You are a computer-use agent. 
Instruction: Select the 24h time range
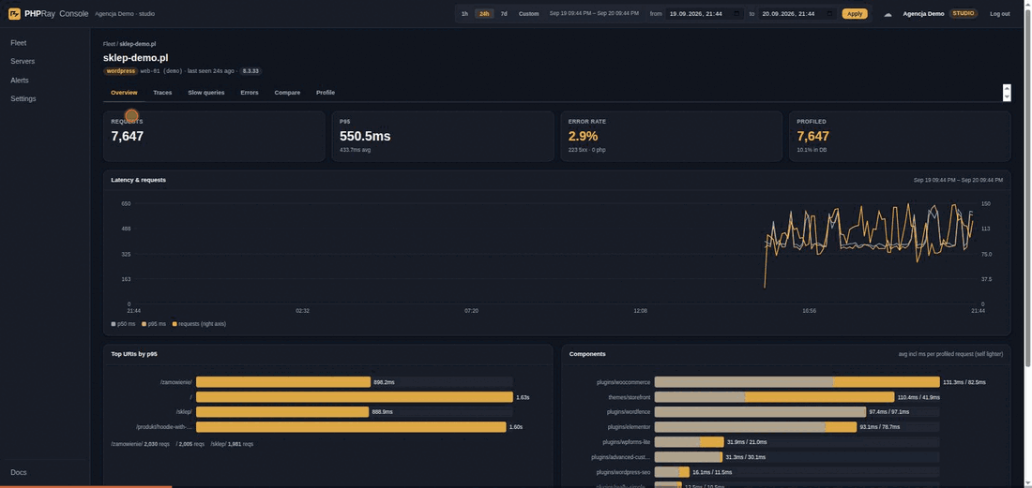coord(484,14)
